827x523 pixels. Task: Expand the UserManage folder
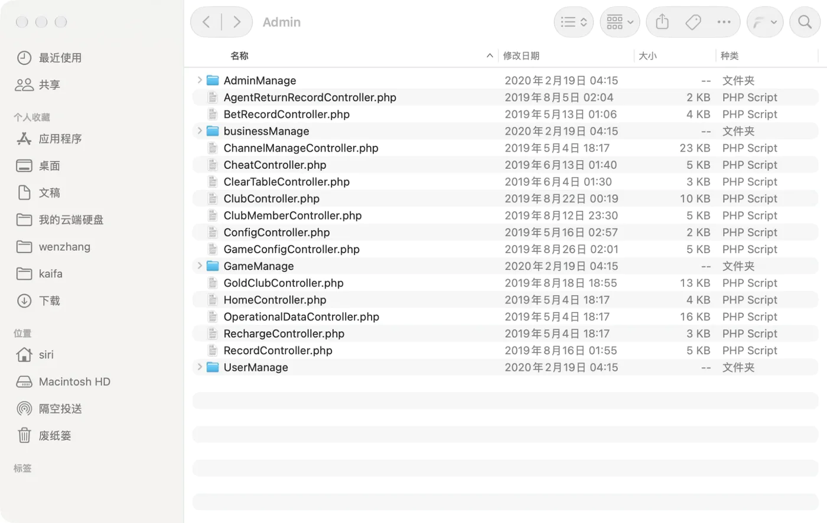point(200,367)
